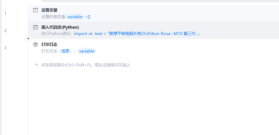Click the plus icon beside 点击添加指令

(x=36, y=65)
